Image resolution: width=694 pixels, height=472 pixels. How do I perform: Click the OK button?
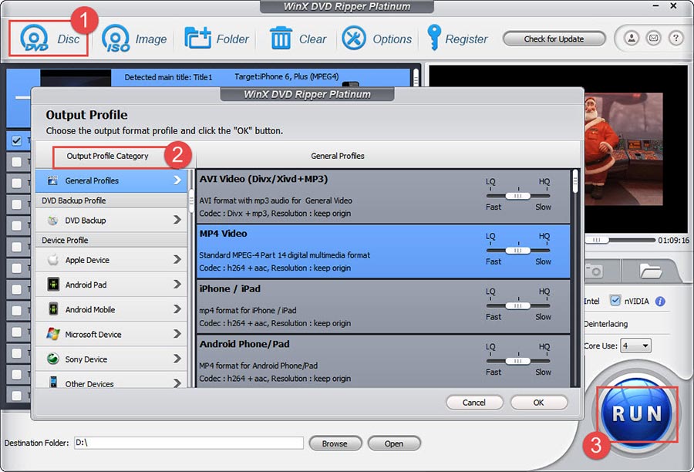tap(539, 403)
